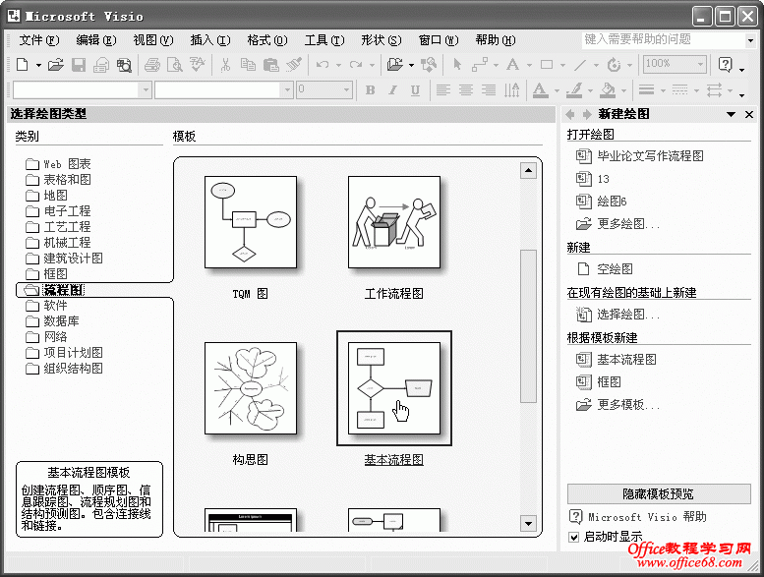
Task: Select the 组织结构图 category folder
Action: pyautogui.click(x=64, y=369)
